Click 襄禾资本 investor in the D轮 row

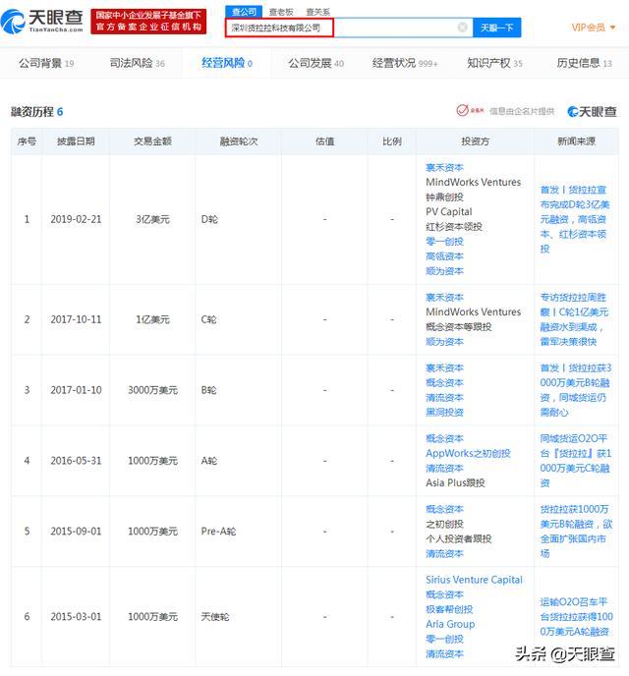point(444,167)
